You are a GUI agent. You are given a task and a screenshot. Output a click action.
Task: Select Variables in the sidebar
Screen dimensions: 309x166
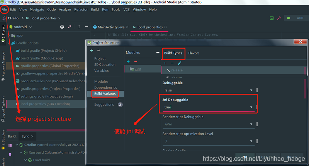102,71
